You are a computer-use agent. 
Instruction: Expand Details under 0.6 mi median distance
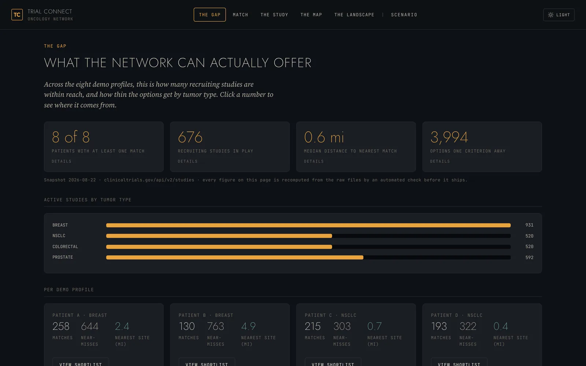(314, 161)
